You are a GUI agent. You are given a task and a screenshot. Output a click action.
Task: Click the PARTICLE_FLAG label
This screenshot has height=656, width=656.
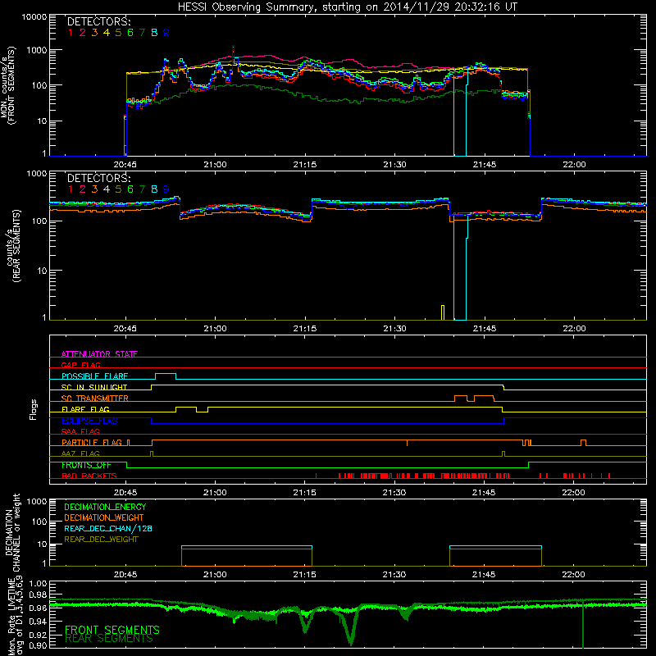tap(92, 442)
